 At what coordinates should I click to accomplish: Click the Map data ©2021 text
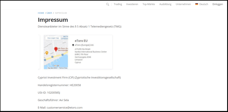coord(53,68)
